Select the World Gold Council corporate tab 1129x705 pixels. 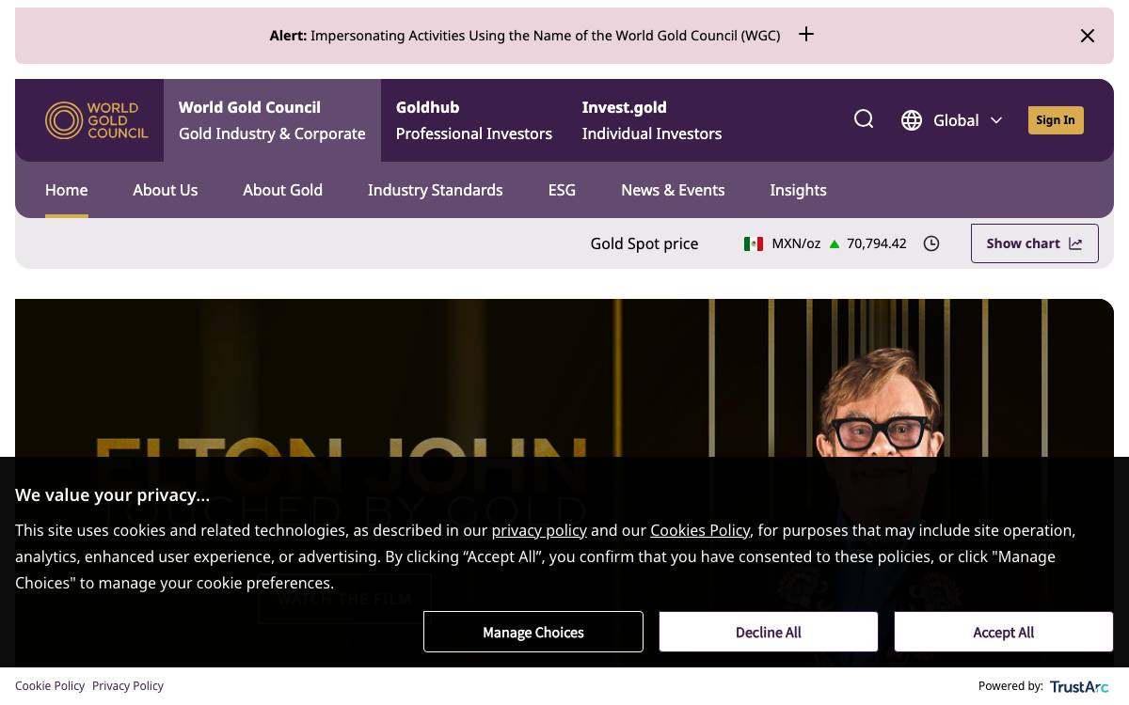[272, 120]
